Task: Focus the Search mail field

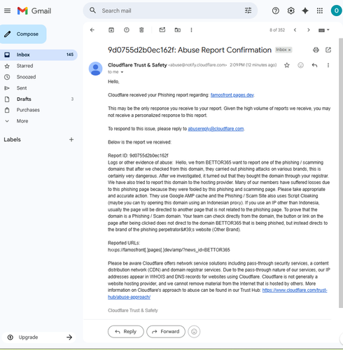Action: [x=170, y=10]
